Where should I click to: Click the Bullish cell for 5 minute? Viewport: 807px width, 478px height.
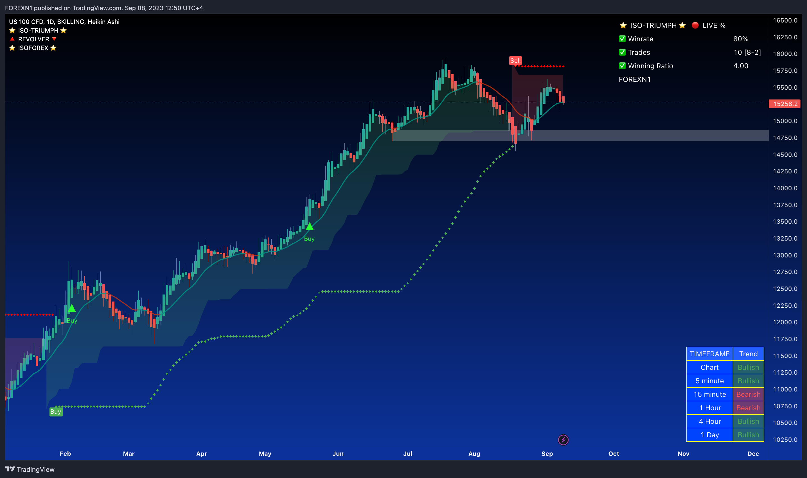(x=748, y=381)
